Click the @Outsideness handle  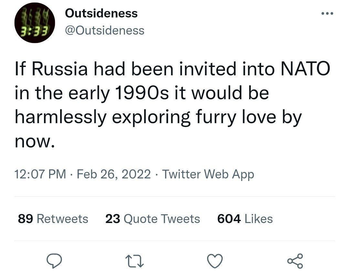[x=105, y=30]
